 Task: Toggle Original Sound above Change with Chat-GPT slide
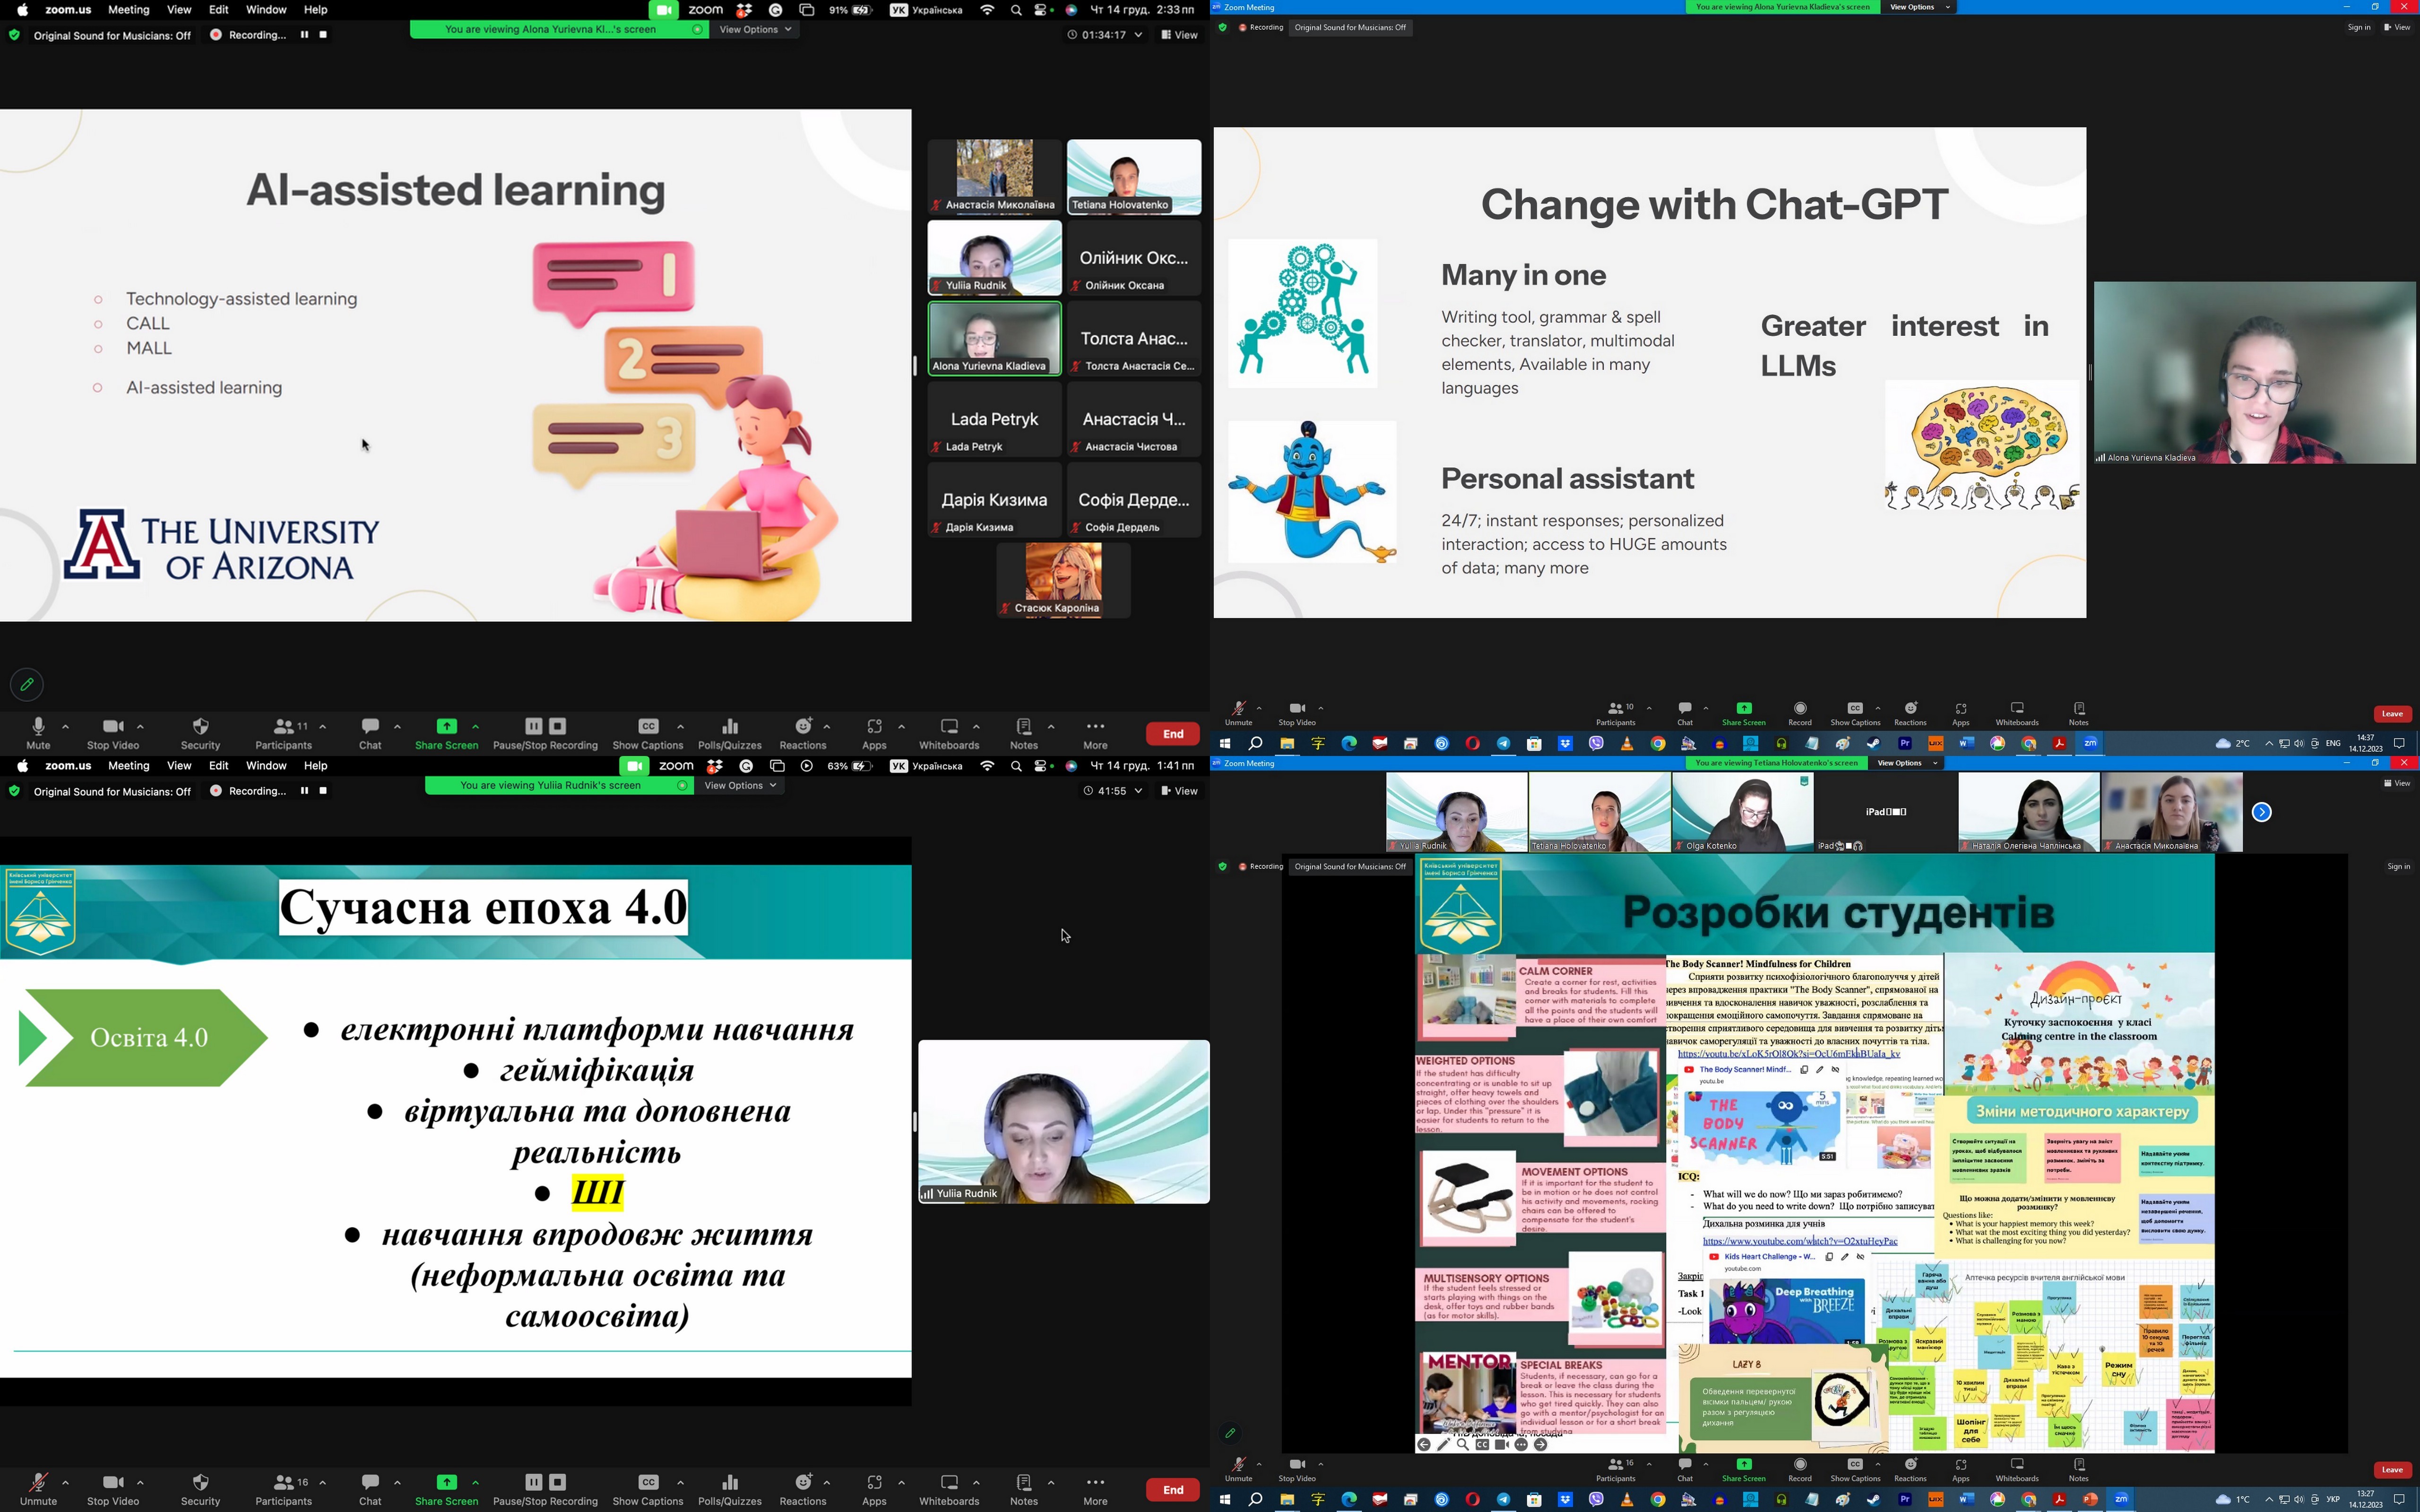tap(1350, 28)
